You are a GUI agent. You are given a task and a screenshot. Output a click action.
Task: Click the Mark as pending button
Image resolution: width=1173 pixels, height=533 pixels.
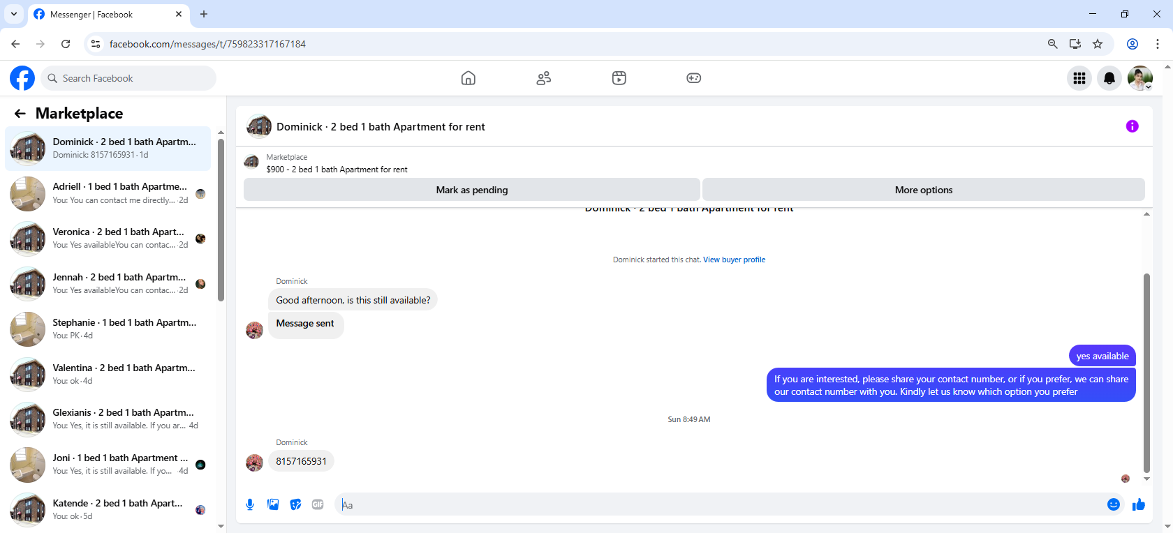[472, 190]
